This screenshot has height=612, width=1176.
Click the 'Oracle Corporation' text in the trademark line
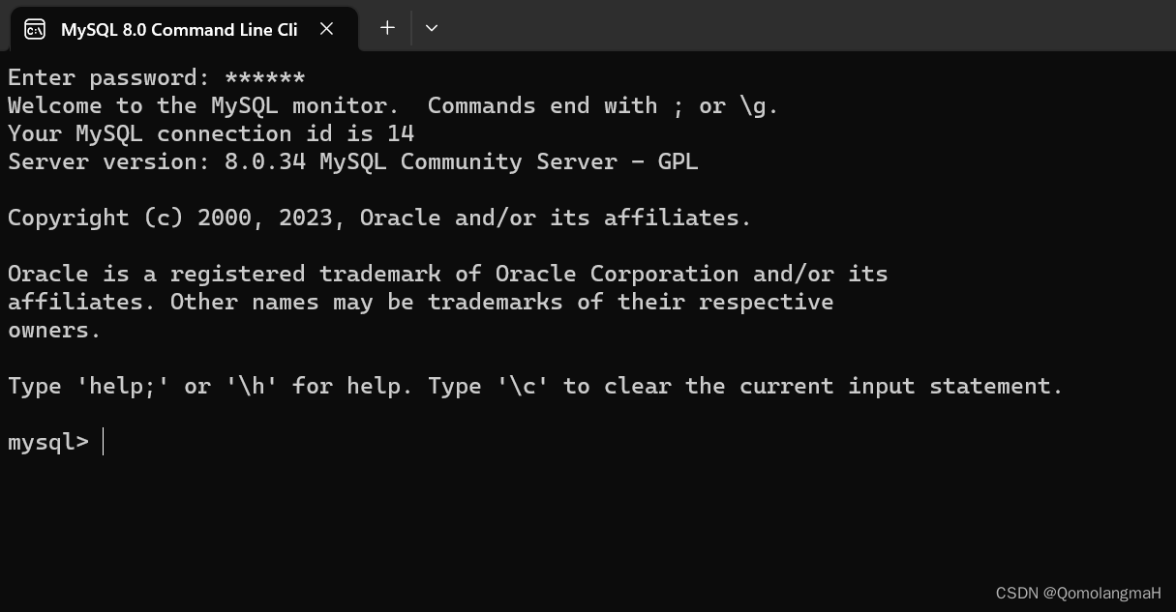[x=617, y=274]
